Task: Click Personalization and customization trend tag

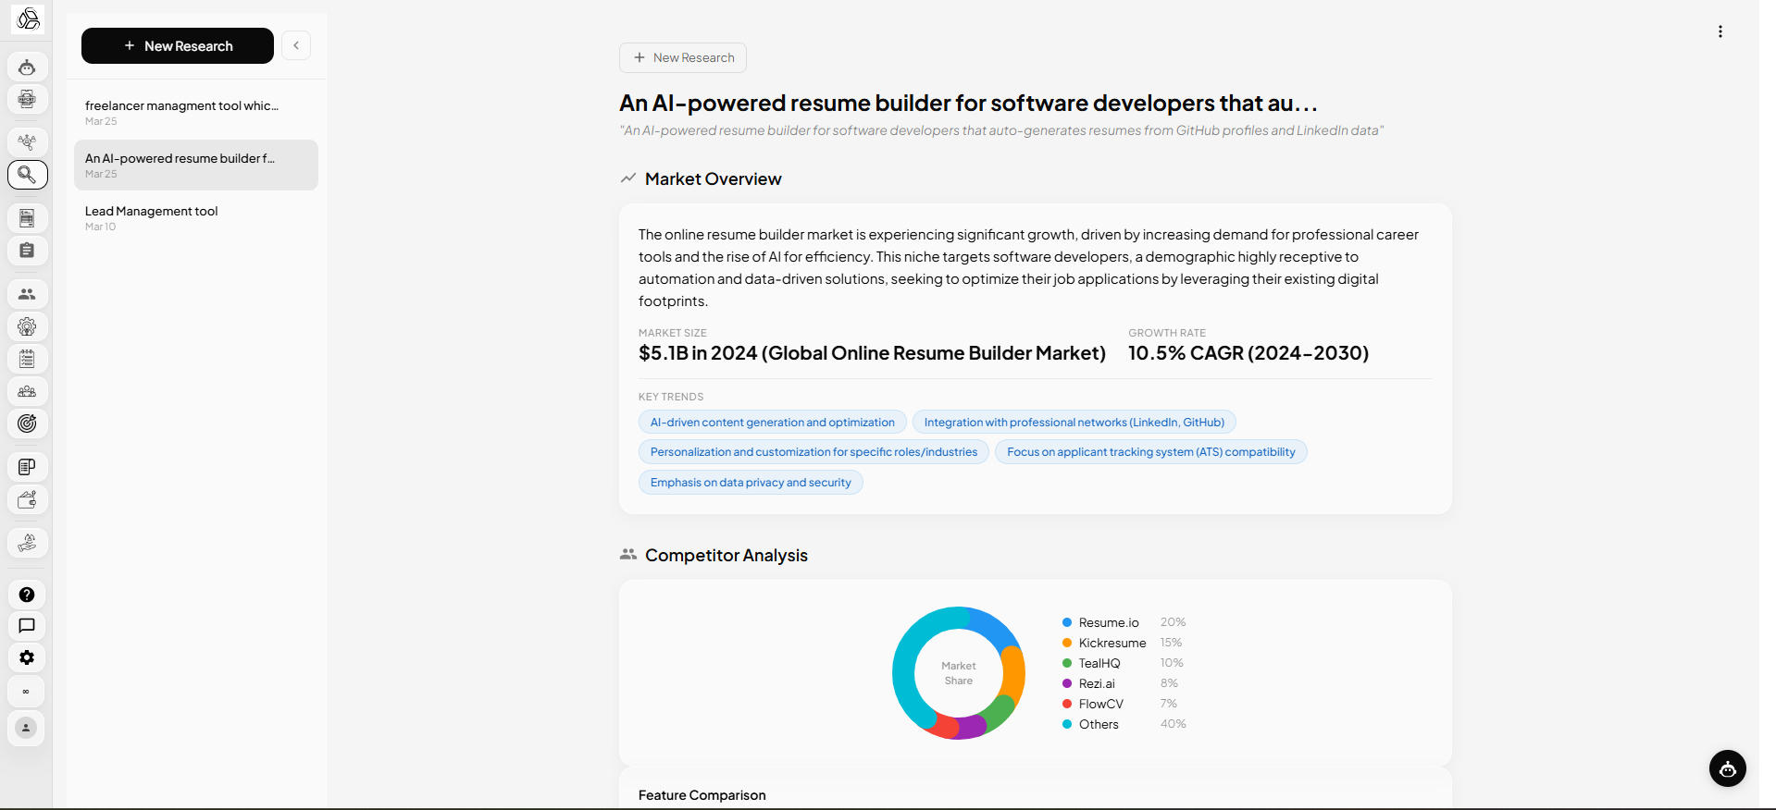Action: (x=813, y=452)
